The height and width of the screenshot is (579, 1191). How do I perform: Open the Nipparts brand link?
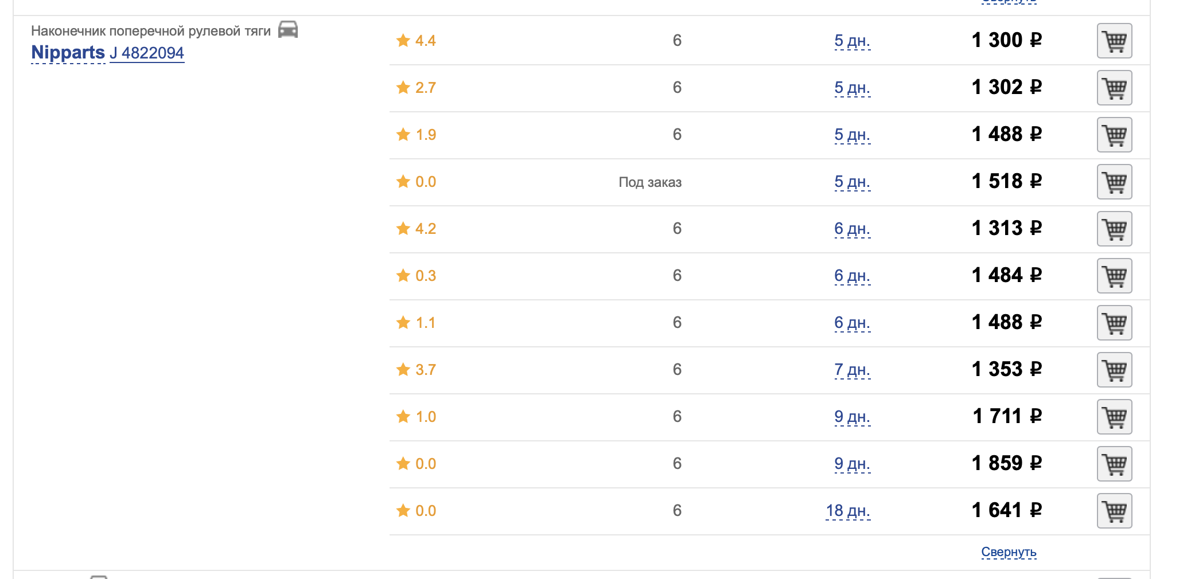(68, 52)
